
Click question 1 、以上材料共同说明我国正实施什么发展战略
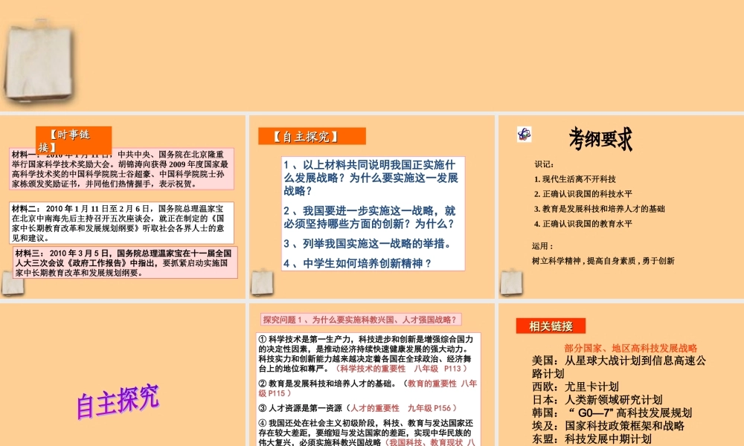[371, 178]
